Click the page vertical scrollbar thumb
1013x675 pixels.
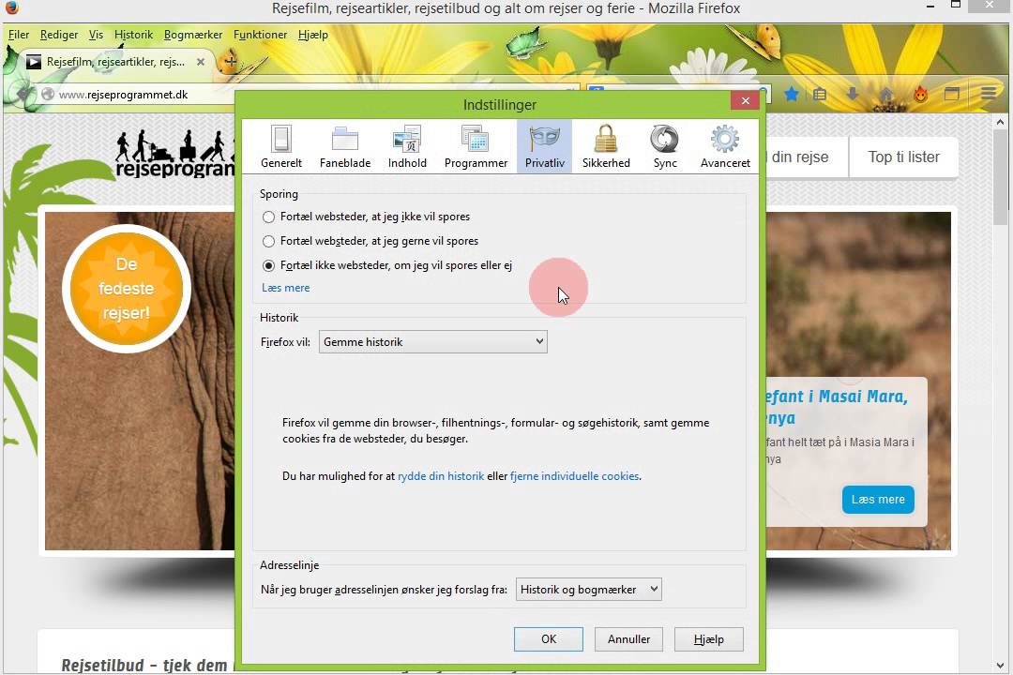1000,177
